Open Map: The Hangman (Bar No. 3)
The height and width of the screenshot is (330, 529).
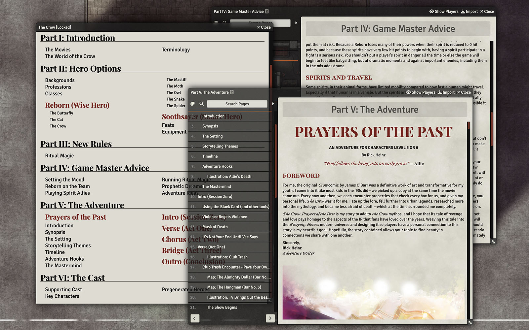tap(230, 287)
